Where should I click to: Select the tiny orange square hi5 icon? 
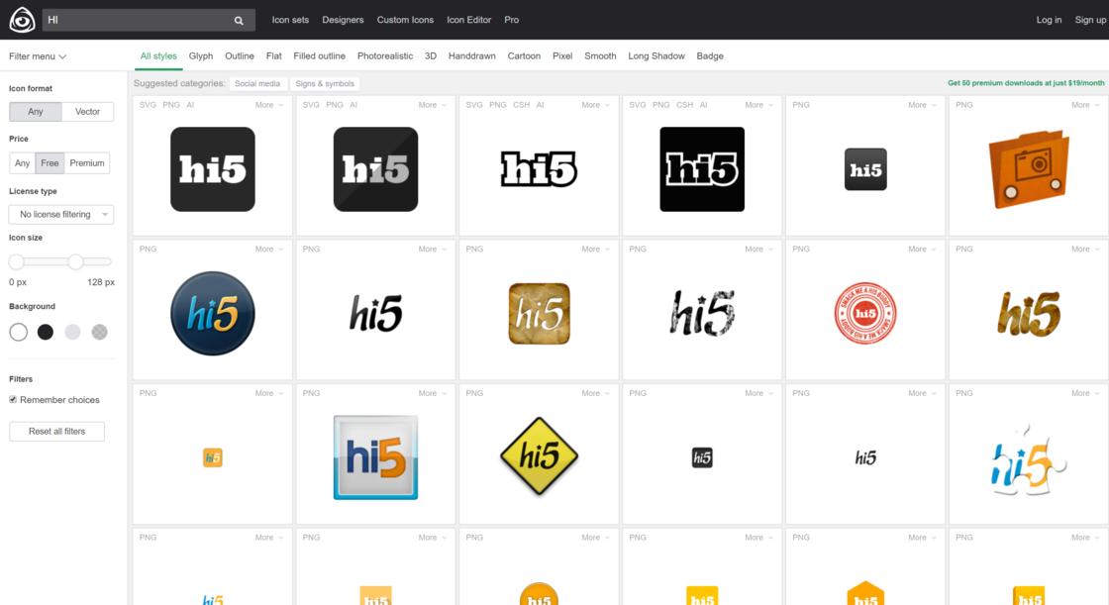(213, 457)
